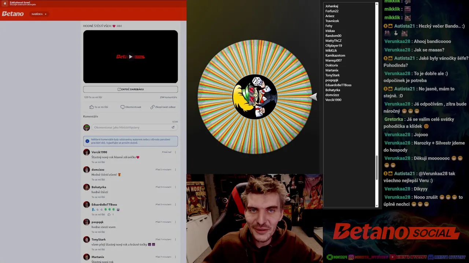
Task: Open the 129 To se mi líbí count
Action: (x=93, y=97)
